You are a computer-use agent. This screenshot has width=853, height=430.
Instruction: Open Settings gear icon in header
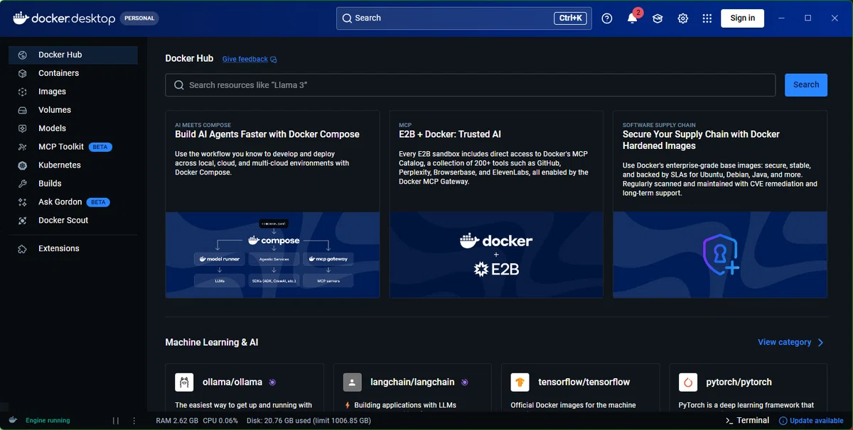click(683, 18)
